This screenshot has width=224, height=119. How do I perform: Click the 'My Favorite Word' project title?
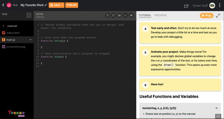tap(32, 5)
